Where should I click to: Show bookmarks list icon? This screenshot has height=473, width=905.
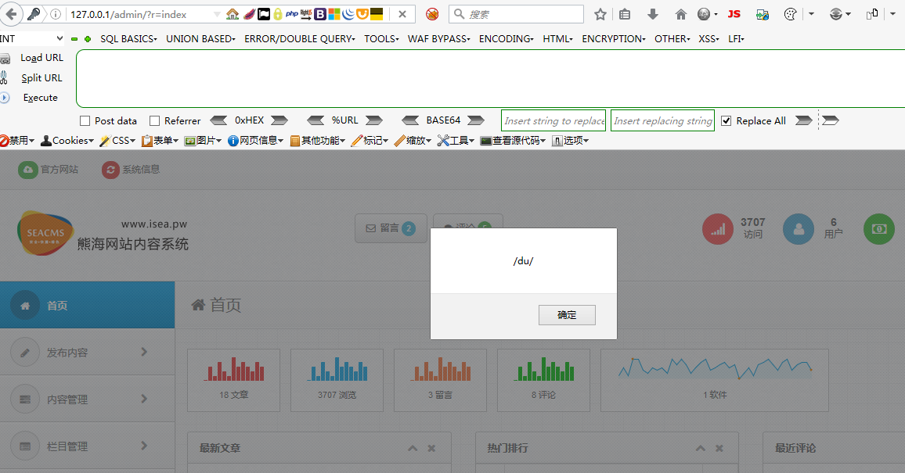[x=625, y=14]
